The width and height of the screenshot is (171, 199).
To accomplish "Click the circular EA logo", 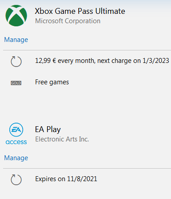I will (16, 129).
